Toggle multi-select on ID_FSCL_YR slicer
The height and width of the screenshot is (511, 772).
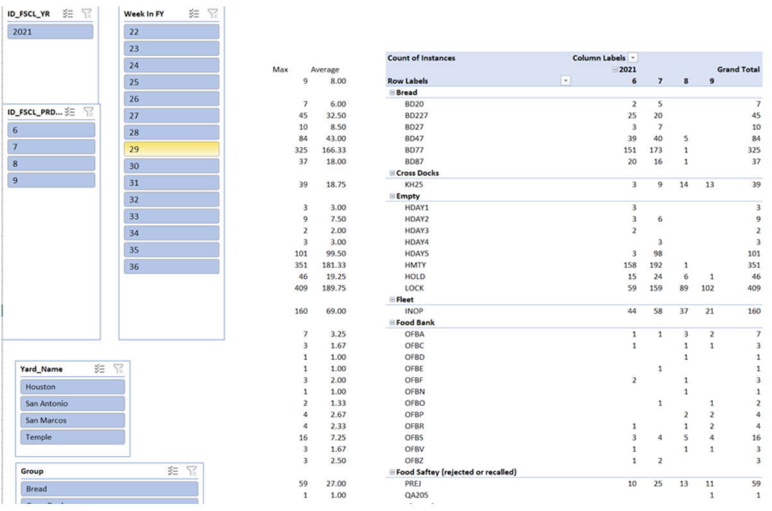[x=68, y=13]
